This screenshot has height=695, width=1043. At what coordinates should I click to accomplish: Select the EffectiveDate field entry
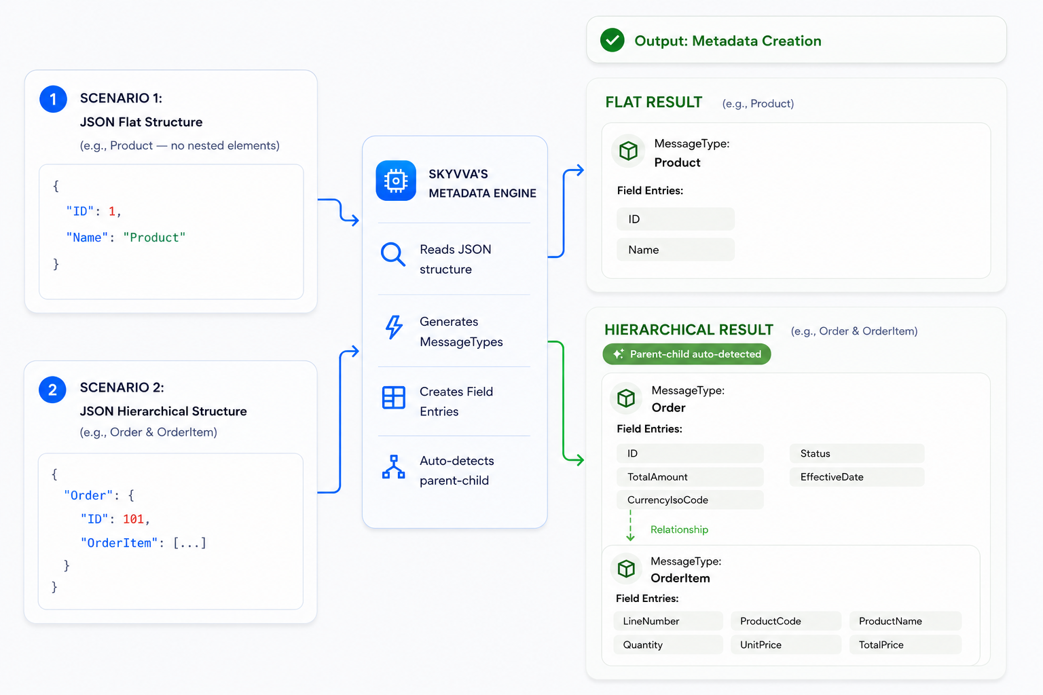coord(857,477)
